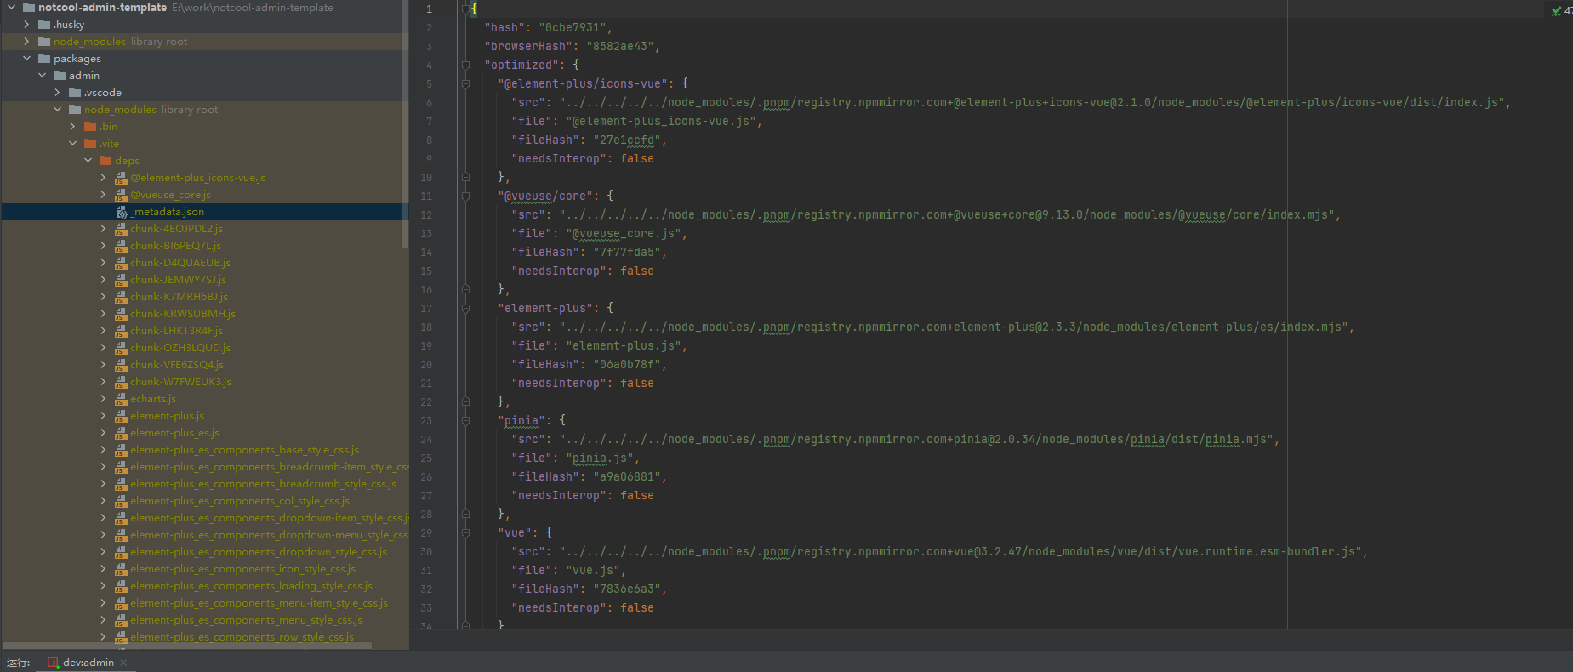1573x672 pixels.
Task: Fold the "pinia" block at line 23
Action: click(x=465, y=420)
